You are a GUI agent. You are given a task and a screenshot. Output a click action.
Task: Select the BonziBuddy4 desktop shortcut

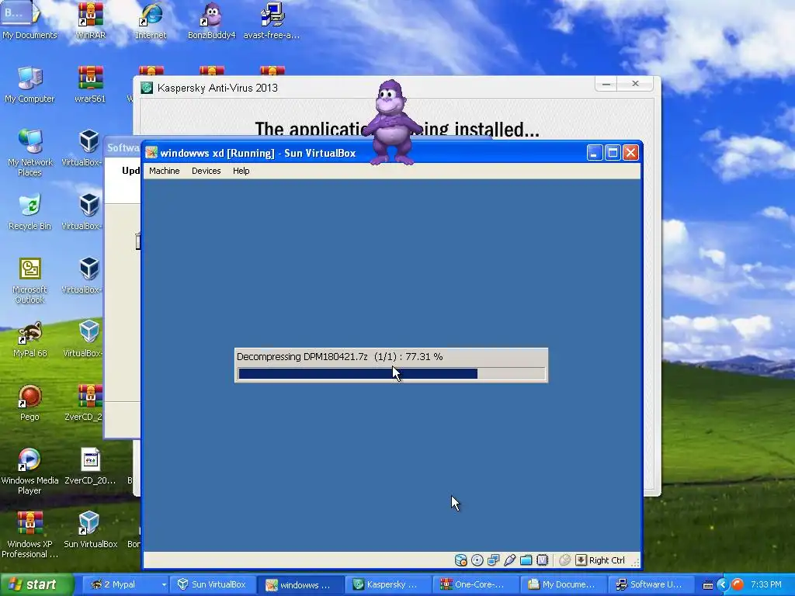(211, 21)
